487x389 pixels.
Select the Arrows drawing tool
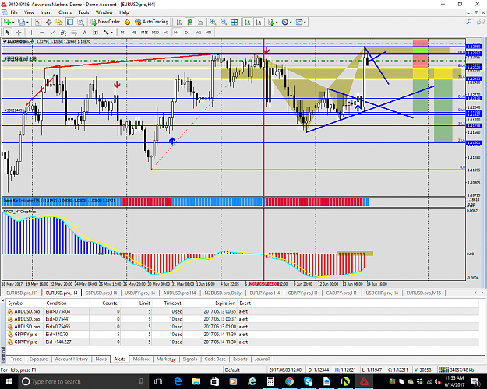click(106, 32)
